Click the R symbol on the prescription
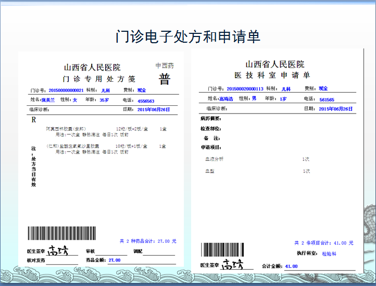The width and height of the screenshot is (376, 286). (x=33, y=119)
